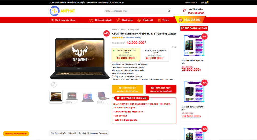The image size is (257, 140).
Task: Select Core I5 / Ram 8GB variant
Action: coord(126,55)
